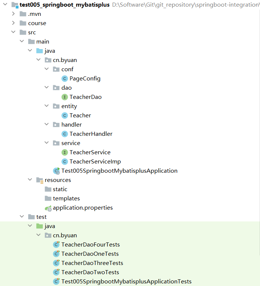Select the application.properties file name
Screen dimensions: 260x286
coord(83,208)
